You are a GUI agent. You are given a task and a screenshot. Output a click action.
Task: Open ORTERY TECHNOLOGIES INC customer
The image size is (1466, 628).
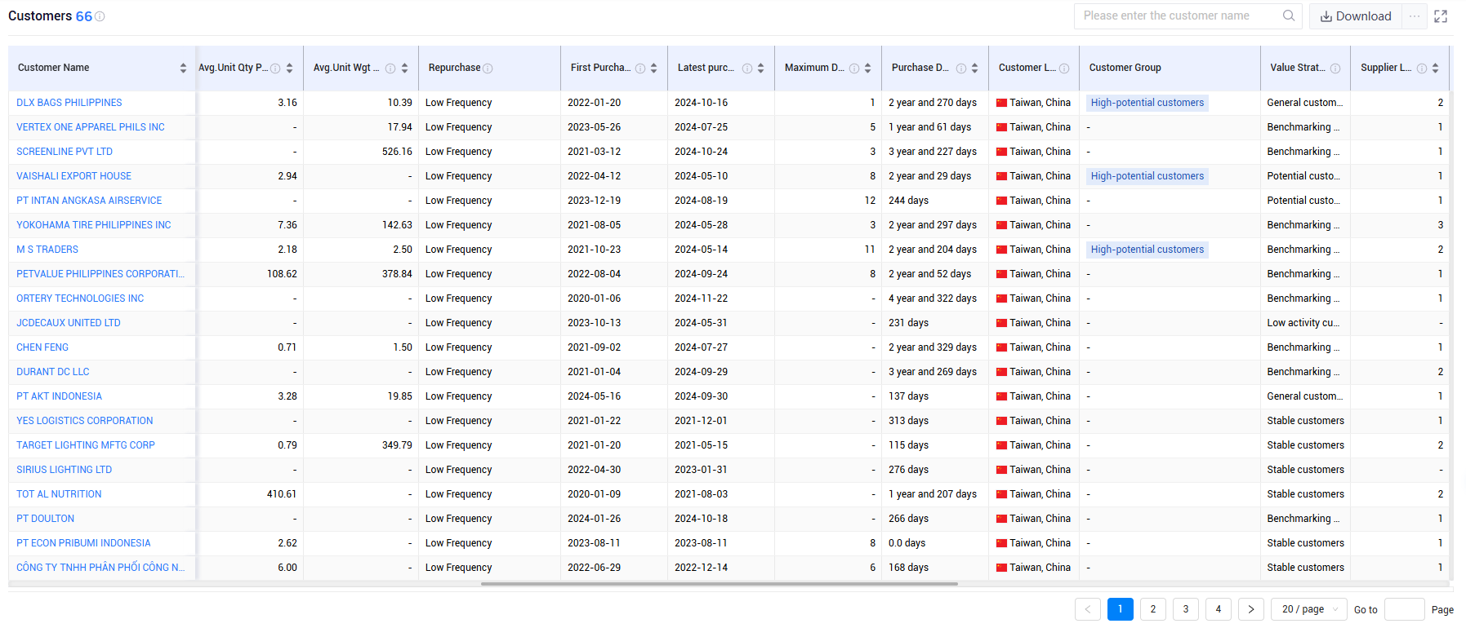80,299
